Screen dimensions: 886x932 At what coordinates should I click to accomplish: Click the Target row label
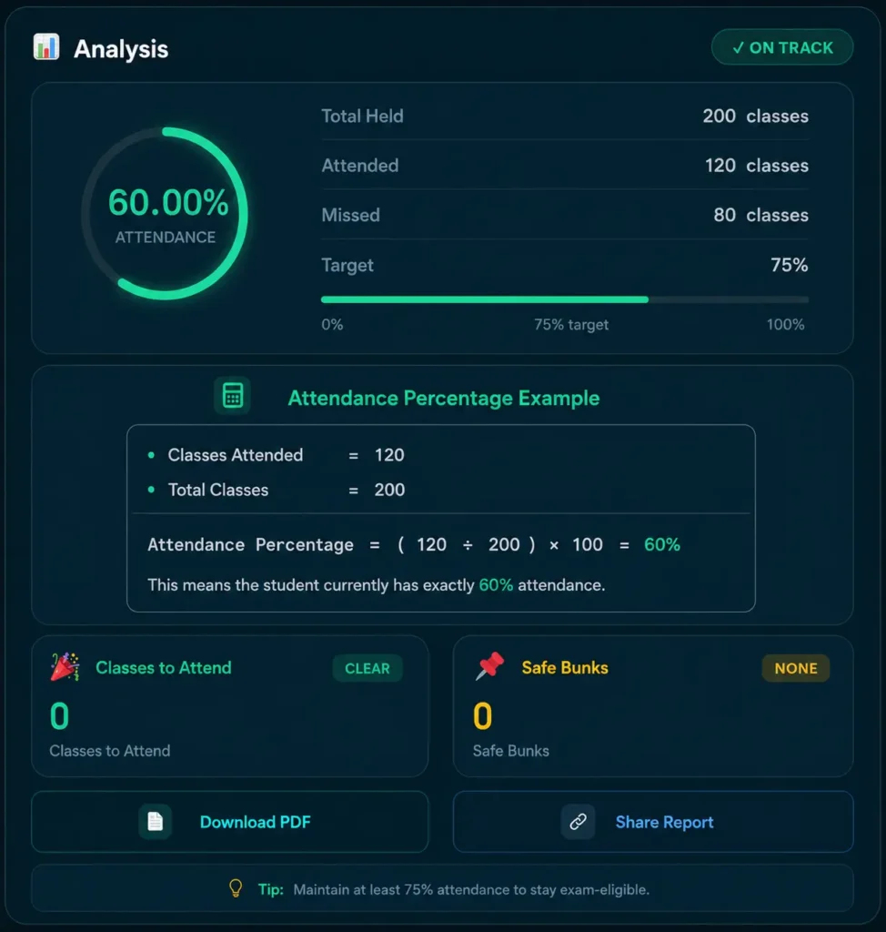(347, 265)
